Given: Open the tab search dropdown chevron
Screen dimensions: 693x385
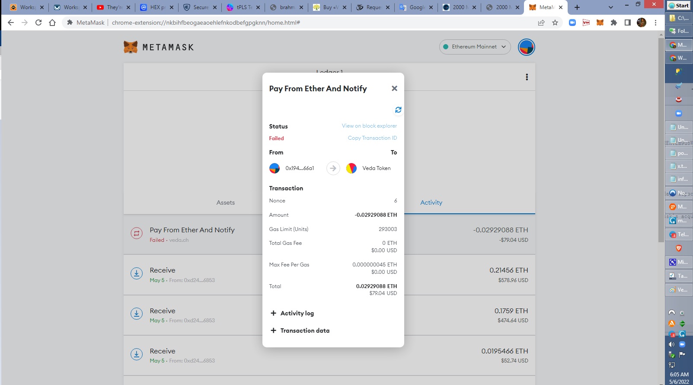Looking at the screenshot, I should point(610,7).
